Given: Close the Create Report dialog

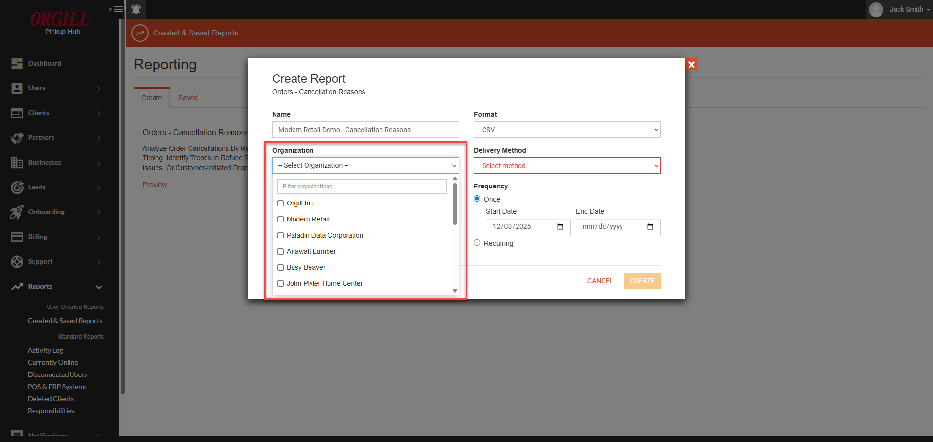Looking at the screenshot, I should (x=691, y=64).
